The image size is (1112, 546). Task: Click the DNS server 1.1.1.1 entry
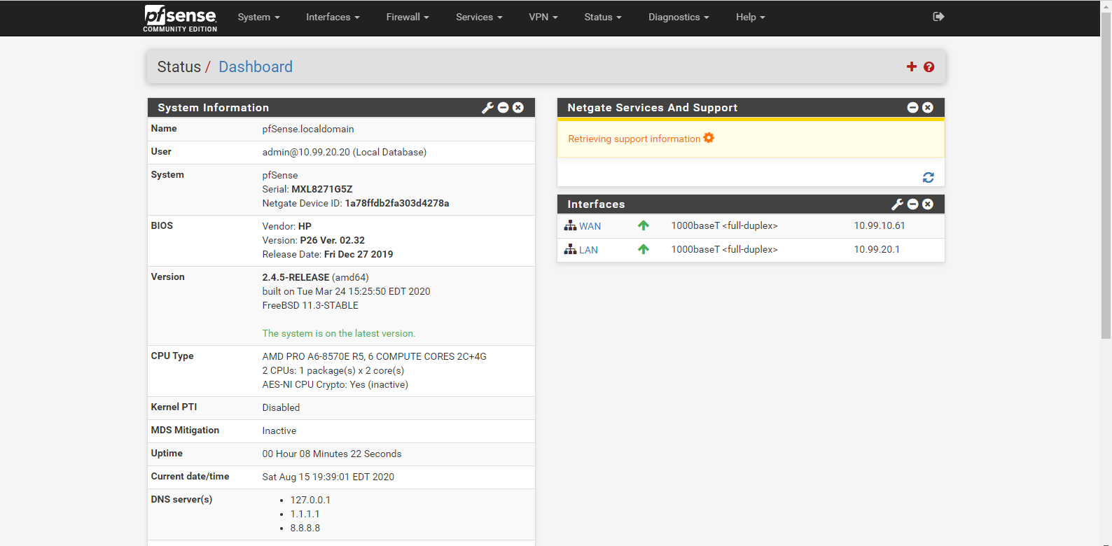point(305,514)
